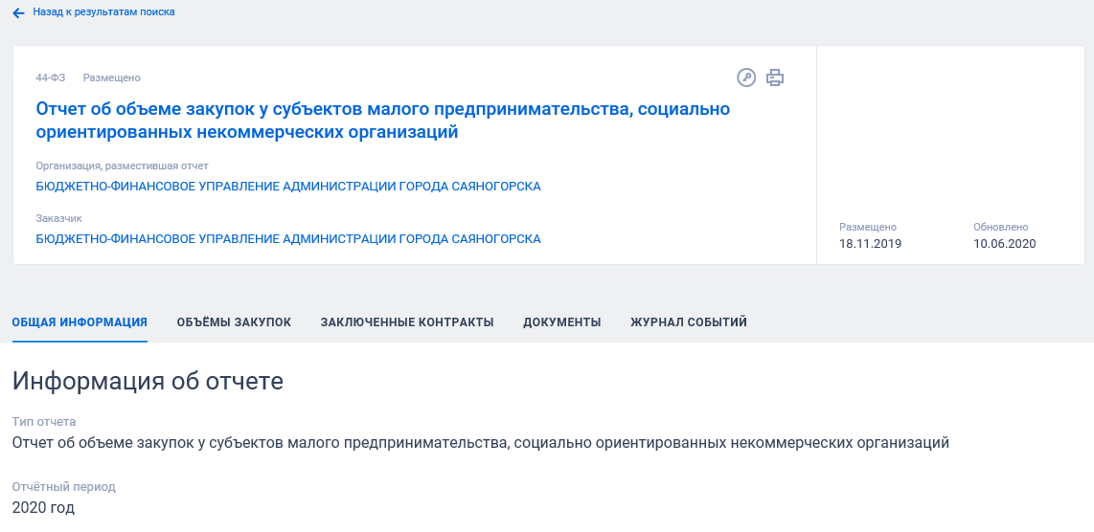This screenshot has height=532, width=1094.
Task: Open the 'Журнал событий' tab
Action: (689, 322)
